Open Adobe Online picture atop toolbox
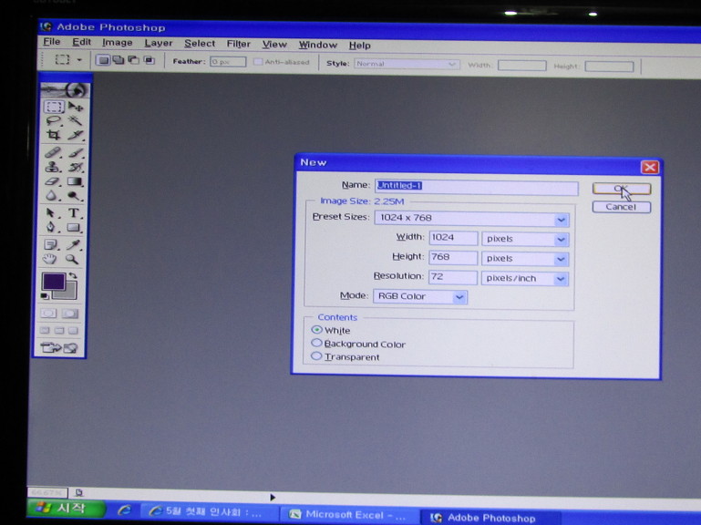The height and width of the screenshot is (525, 701). (x=65, y=90)
